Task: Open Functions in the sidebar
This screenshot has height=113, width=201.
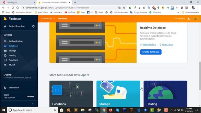Action: (14, 60)
